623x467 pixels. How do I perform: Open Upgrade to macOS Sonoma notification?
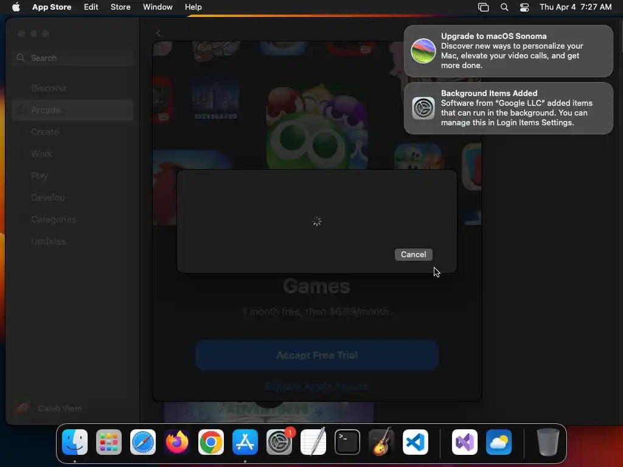(x=508, y=51)
